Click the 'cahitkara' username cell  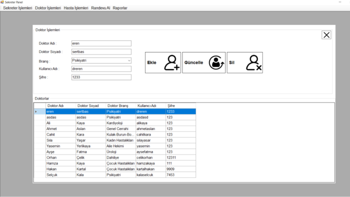150,135
